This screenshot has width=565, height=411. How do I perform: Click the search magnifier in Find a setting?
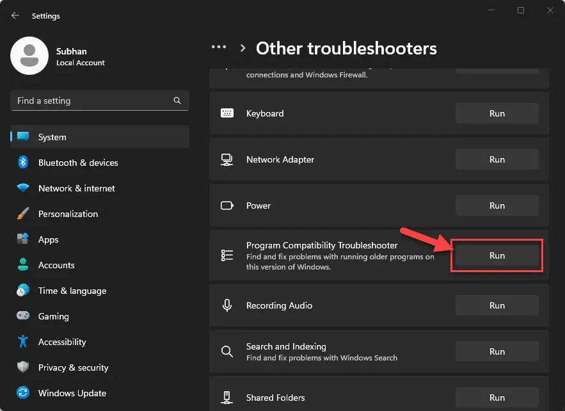click(x=177, y=101)
